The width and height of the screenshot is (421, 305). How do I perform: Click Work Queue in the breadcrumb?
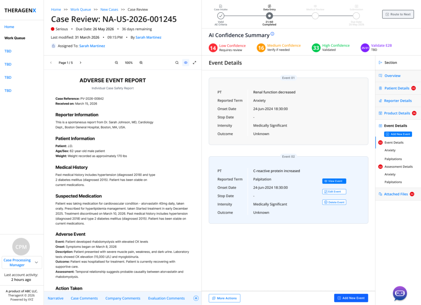click(x=81, y=9)
